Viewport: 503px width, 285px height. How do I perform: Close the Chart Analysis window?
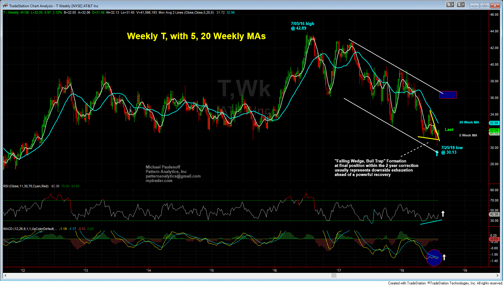point(495,6)
